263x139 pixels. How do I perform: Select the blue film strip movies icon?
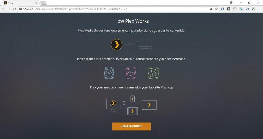(109, 73)
